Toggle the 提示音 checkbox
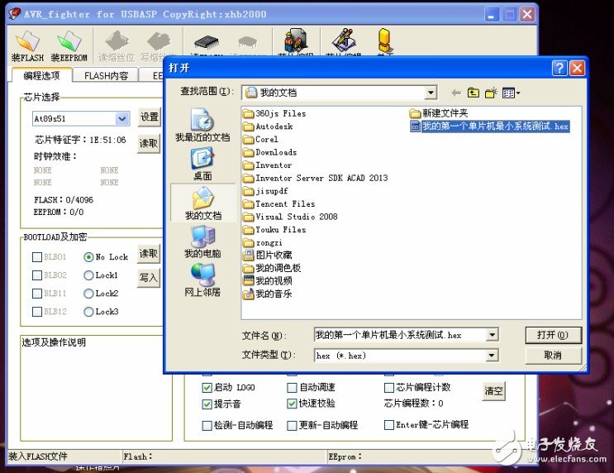 click(x=207, y=404)
